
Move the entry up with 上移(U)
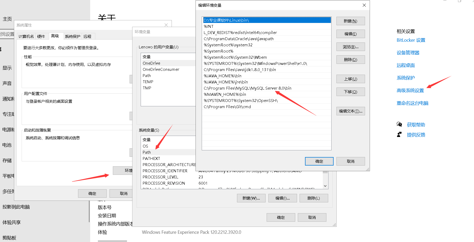(351, 79)
